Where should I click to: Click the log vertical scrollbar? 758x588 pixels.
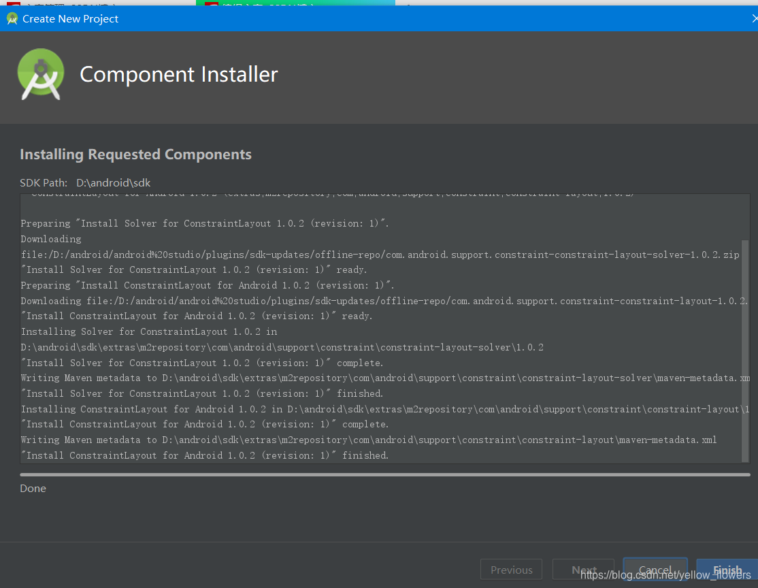(x=745, y=350)
